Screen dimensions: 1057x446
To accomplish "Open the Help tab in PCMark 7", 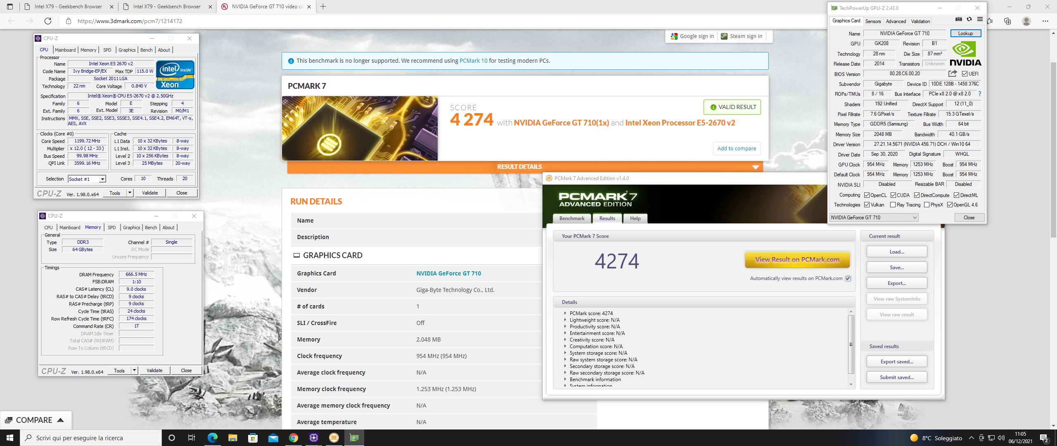I will pos(635,218).
